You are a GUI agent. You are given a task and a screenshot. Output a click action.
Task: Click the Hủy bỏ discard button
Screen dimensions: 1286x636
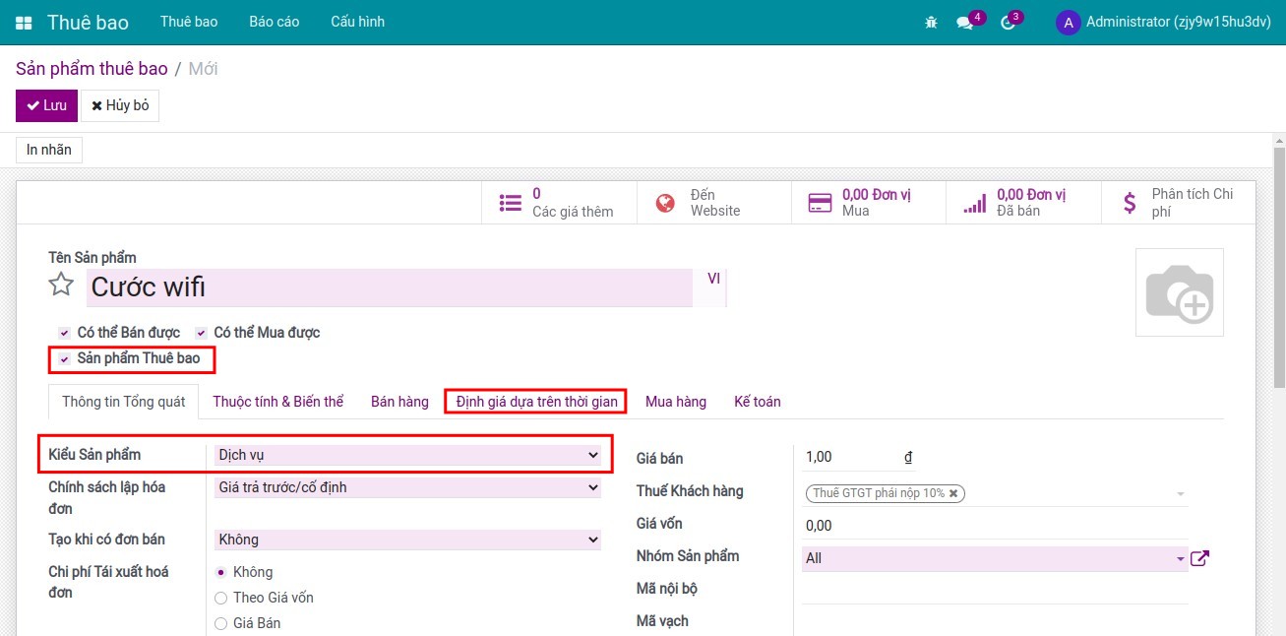120,105
